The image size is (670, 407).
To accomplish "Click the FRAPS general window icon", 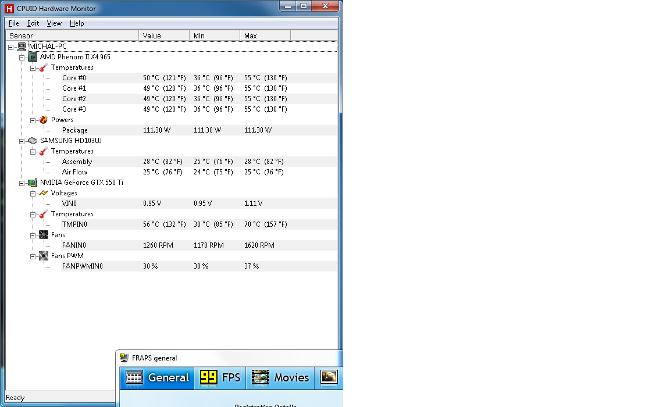I will [124, 358].
